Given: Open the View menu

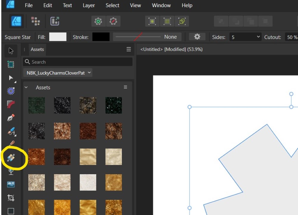Looking at the screenshot, I should [x=135, y=5].
